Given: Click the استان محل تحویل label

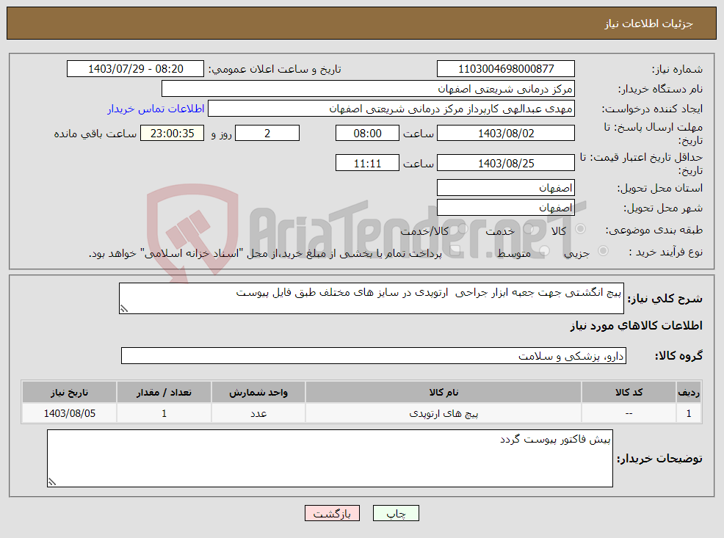Looking at the screenshot, I should 660,188.
